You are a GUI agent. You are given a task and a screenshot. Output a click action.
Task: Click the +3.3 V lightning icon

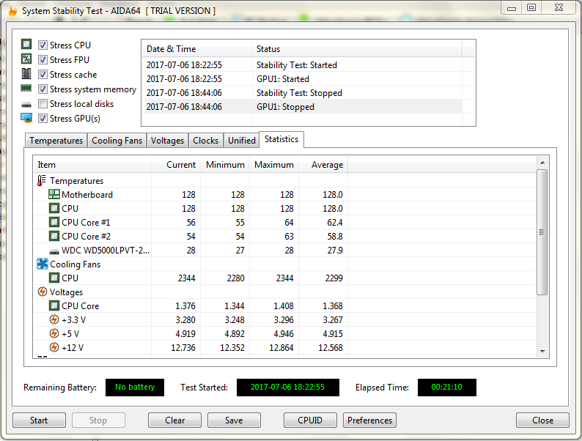click(x=54, y=319)
